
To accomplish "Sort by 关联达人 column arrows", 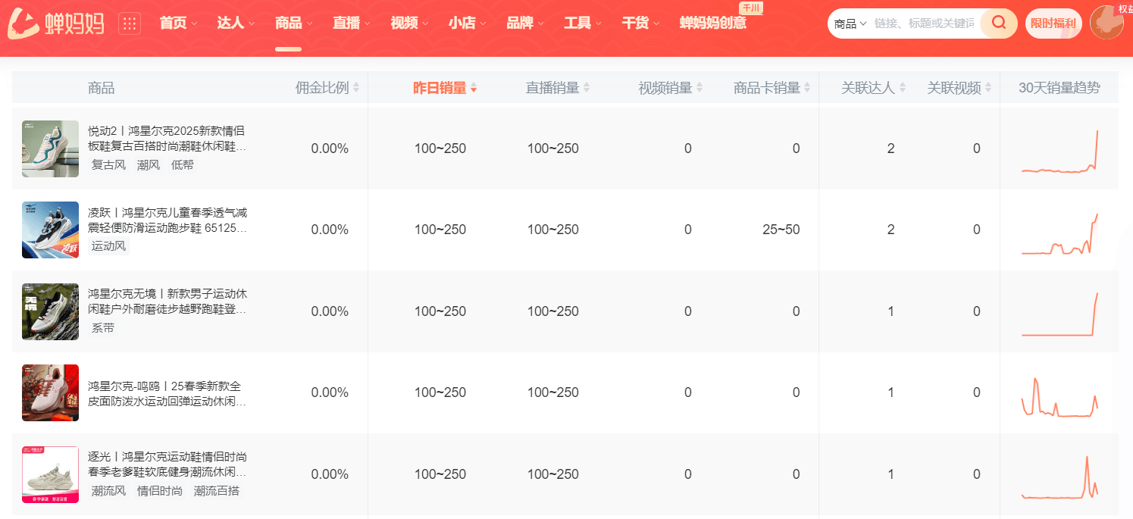I will (x=902, y=88).
